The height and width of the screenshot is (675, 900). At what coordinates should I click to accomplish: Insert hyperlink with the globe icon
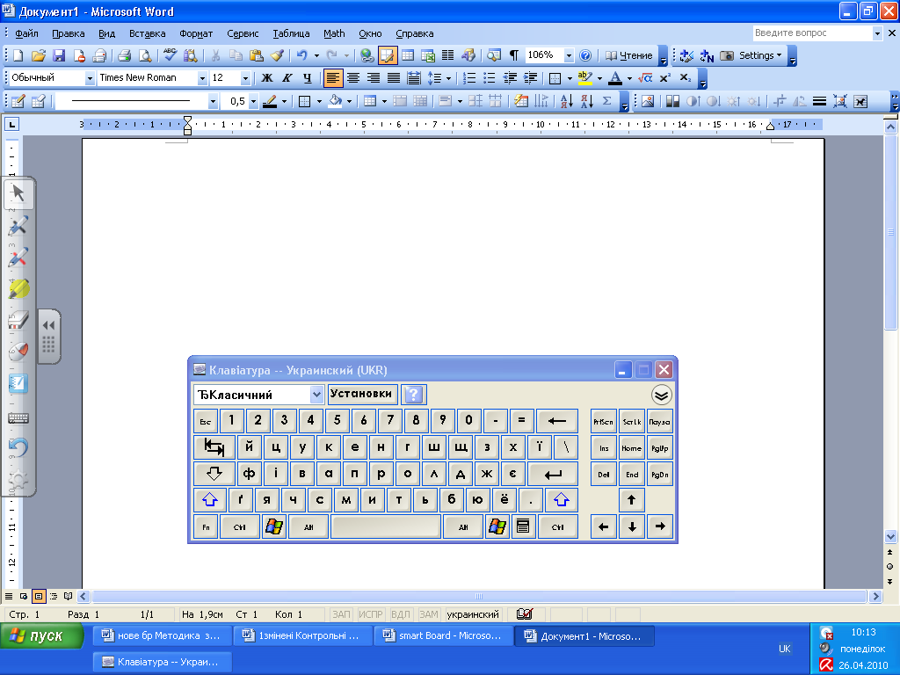tap(367, 55)
